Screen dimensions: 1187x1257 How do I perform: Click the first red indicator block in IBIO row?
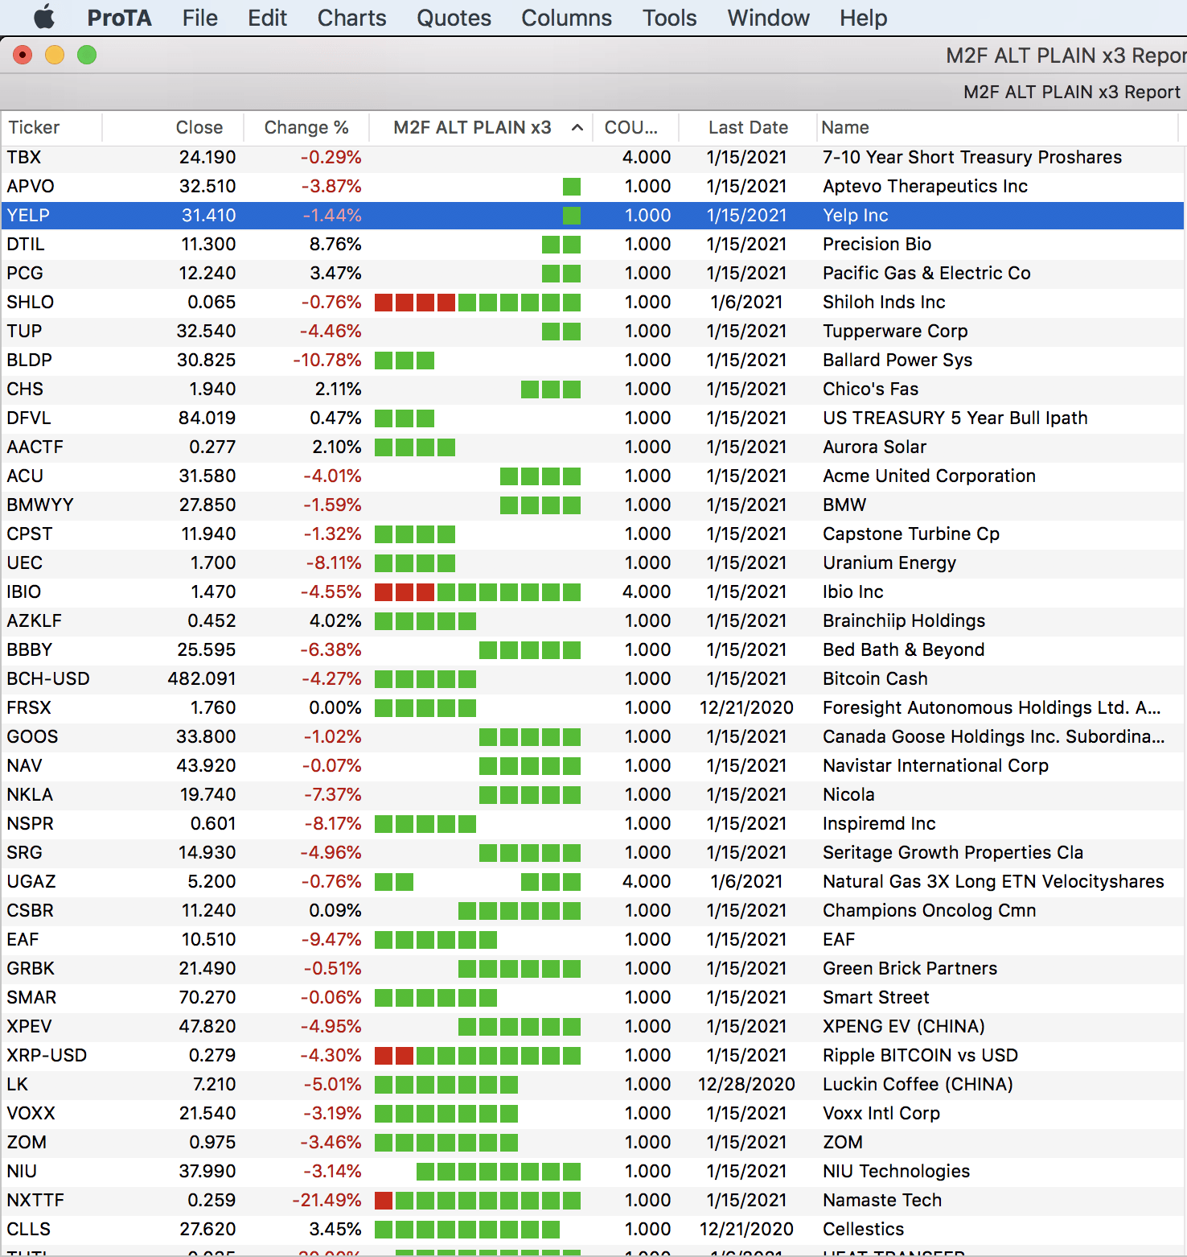click(384, 592)
